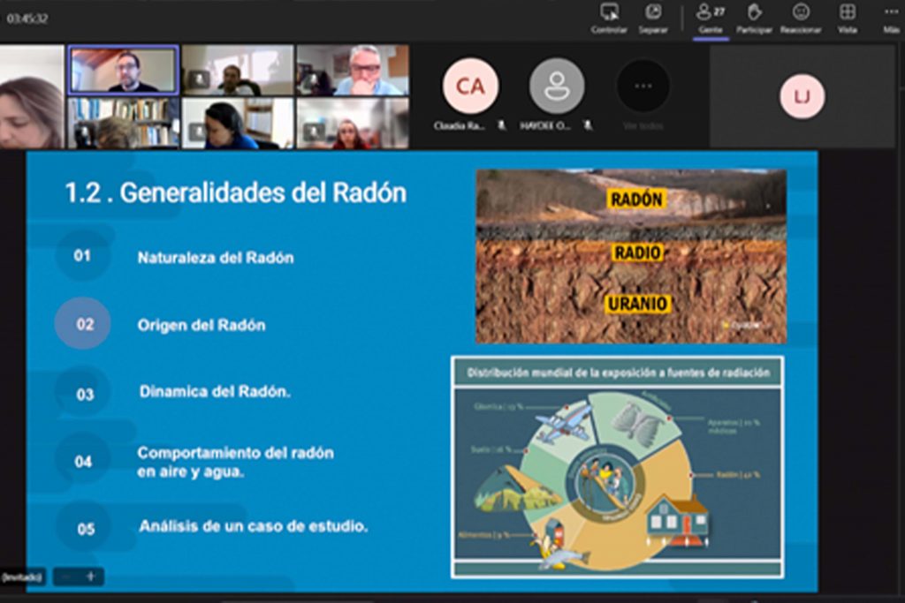This screenshot has height=603, width=905.
Task: Select the highlighted active speaker video
Action: (124, 71)
